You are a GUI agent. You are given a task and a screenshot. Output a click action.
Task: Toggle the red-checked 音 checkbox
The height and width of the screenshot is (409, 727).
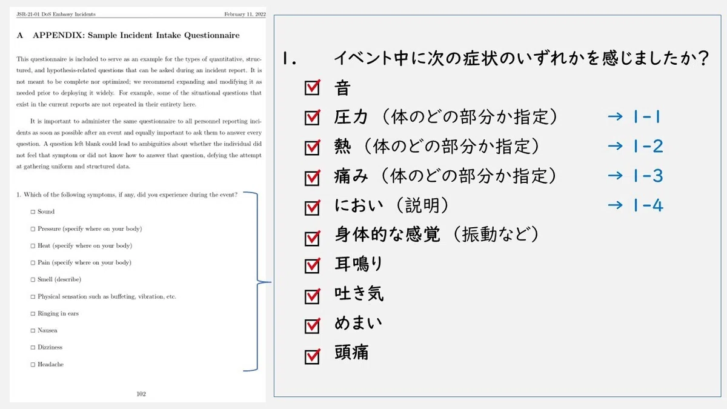click(312, 88)
